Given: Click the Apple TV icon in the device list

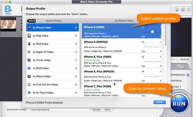Looking at the screenshot, I should 29,52.
